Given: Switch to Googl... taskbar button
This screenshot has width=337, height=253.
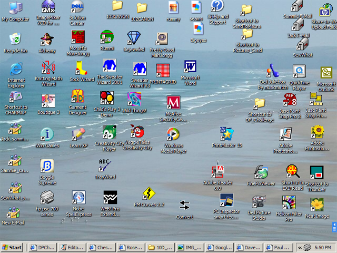Looking at the screenshot, I should pos(220,247).
